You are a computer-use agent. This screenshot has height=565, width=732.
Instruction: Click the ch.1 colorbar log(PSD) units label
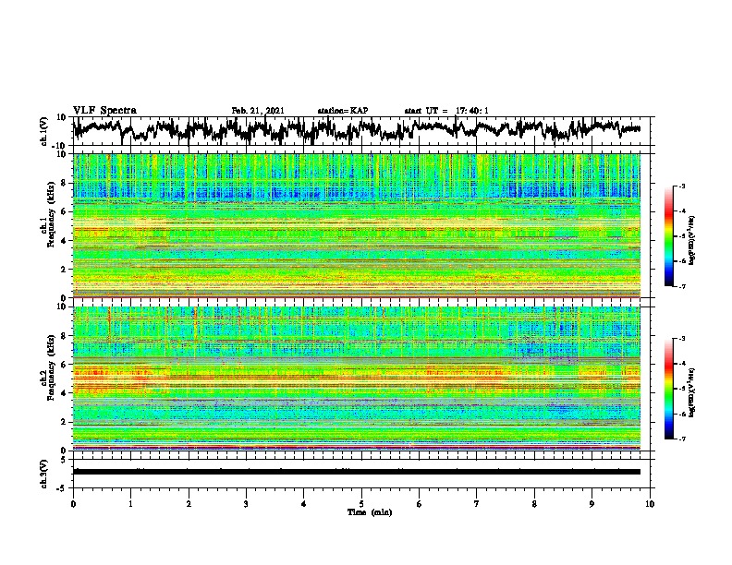pos(692,241)
